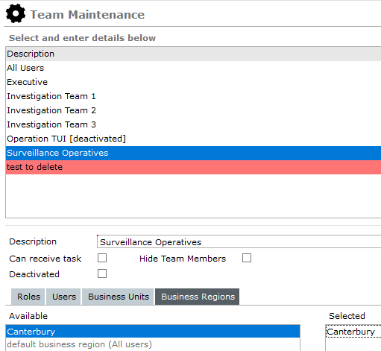Toggle the Deactivated checkbox
This screenshot has height=351, width=381.
[102, 273]
